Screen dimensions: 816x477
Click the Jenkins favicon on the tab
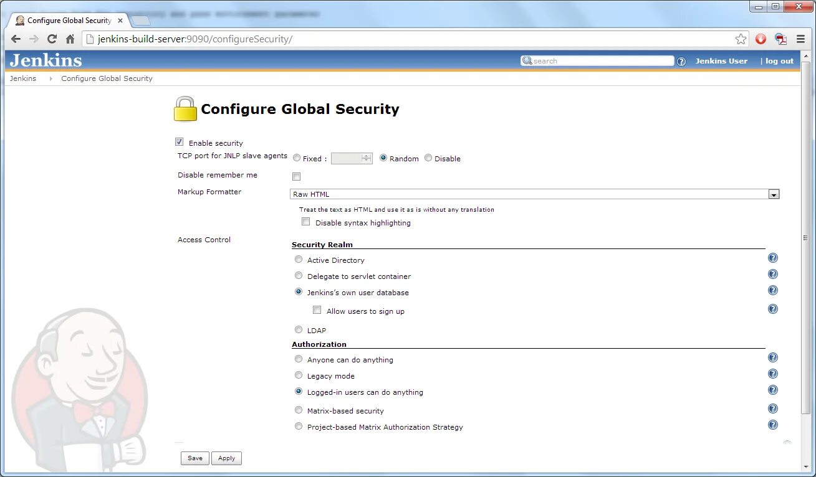click(20, 21)
